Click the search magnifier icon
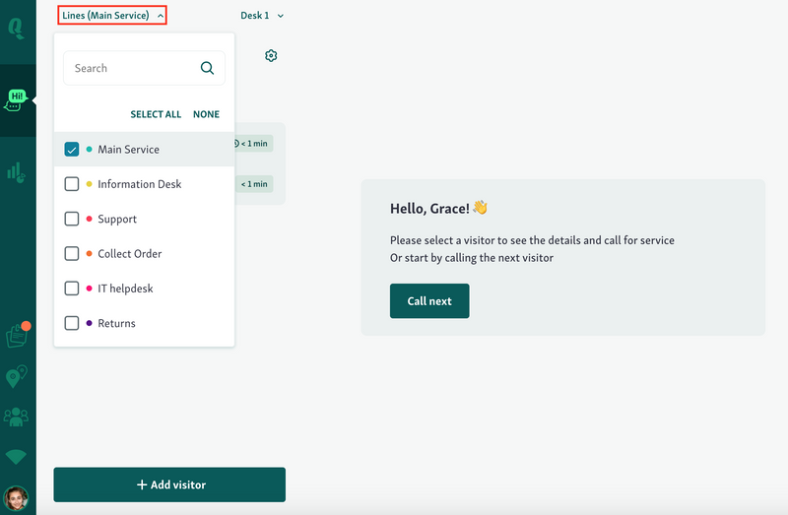 point(207,68)
